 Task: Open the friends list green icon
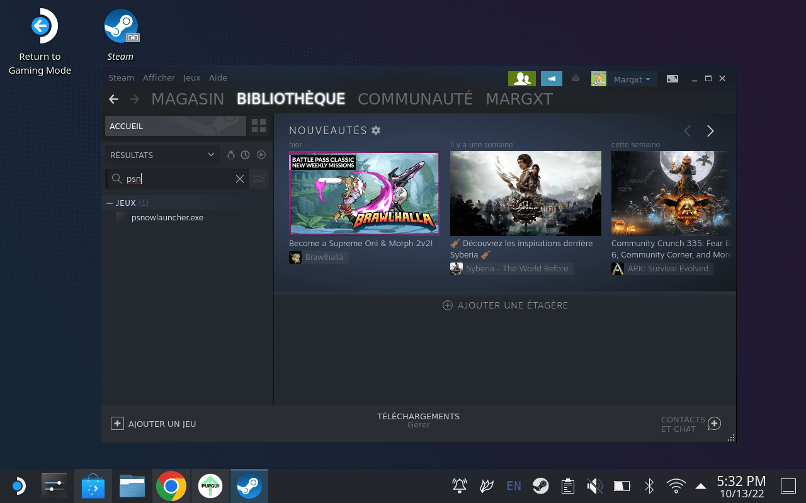point(521,79)
